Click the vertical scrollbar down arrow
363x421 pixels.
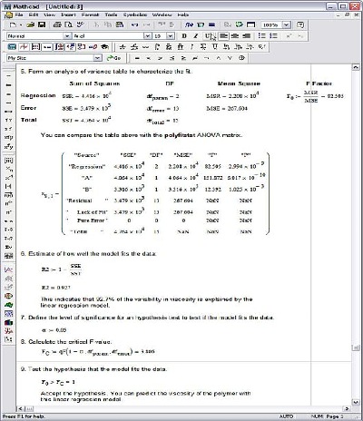tap(356, 402)
